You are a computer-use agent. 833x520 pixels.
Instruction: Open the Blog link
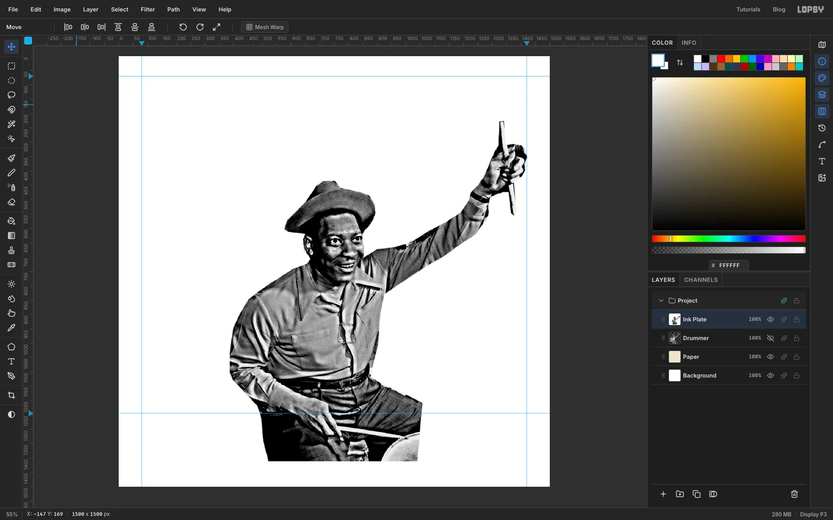coord(779,9)
